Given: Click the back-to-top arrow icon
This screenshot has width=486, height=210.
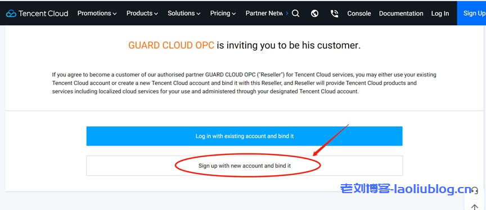Looking at the screenshot, I should (475, 207).
